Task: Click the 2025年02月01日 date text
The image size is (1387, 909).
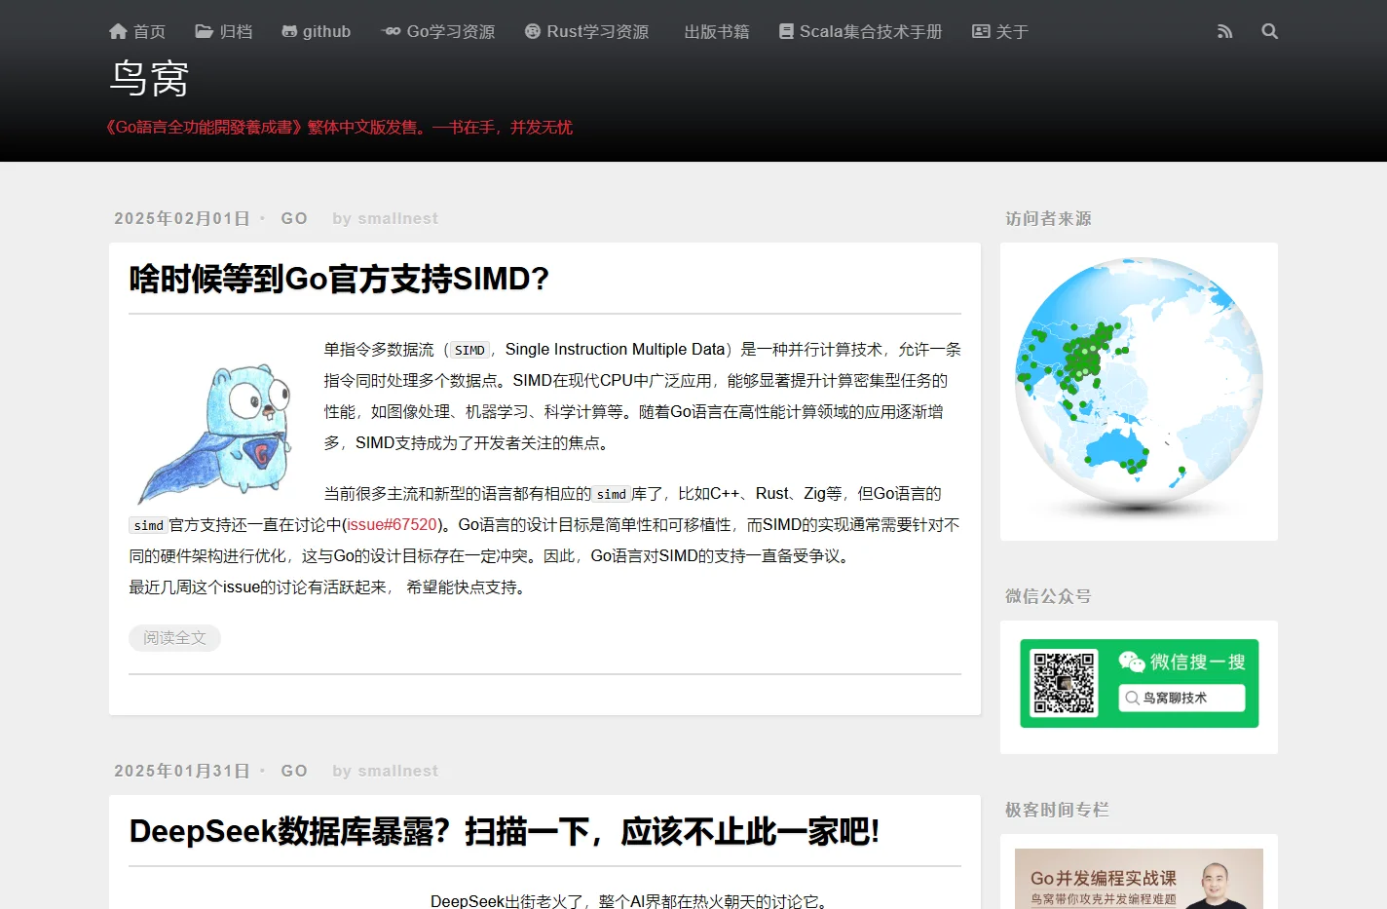Action: point(182,218)
